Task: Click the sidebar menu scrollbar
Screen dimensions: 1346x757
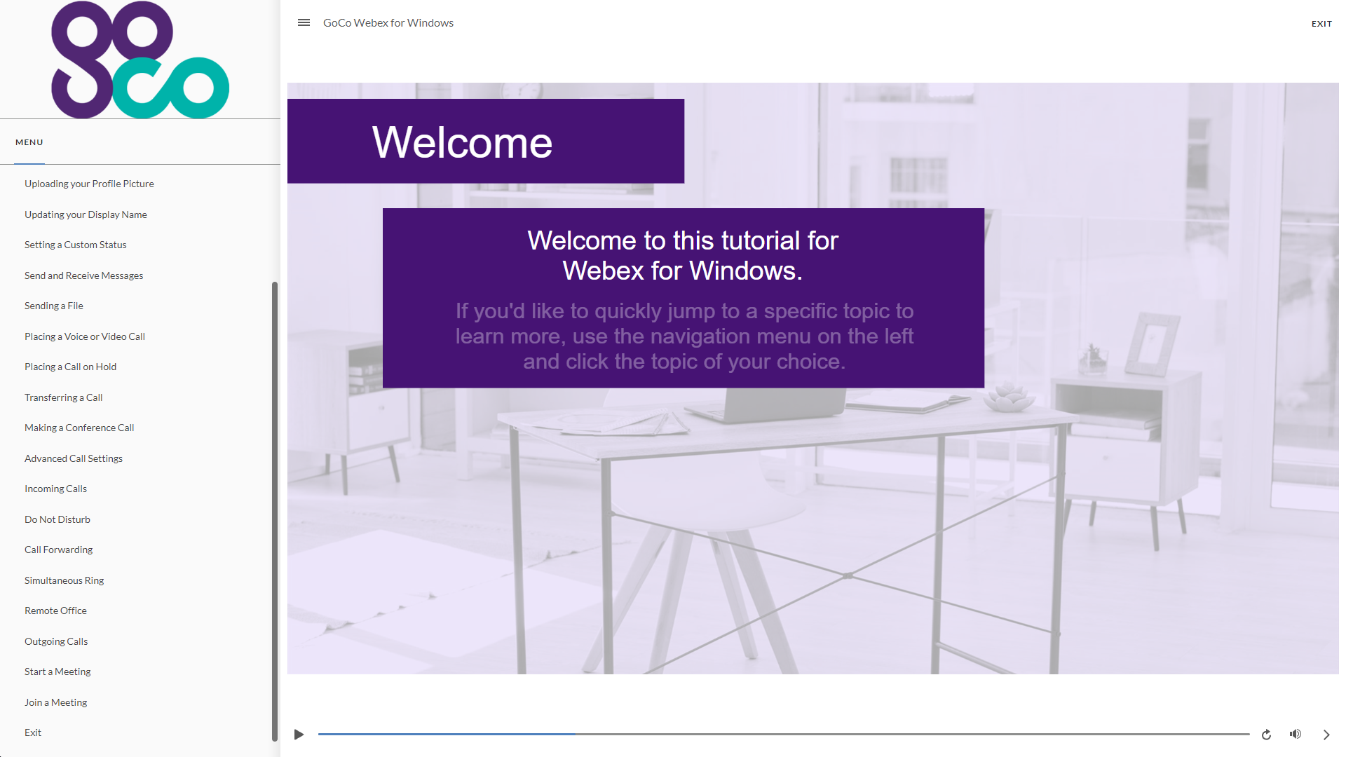Action: (x=275, y=511)
